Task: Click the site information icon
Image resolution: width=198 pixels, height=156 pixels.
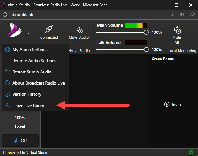Action: [x=5, y=15]
